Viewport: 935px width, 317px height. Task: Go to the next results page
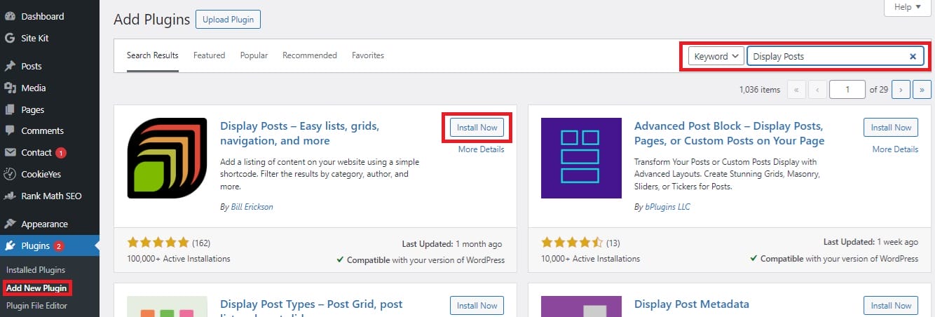point(901,90)
